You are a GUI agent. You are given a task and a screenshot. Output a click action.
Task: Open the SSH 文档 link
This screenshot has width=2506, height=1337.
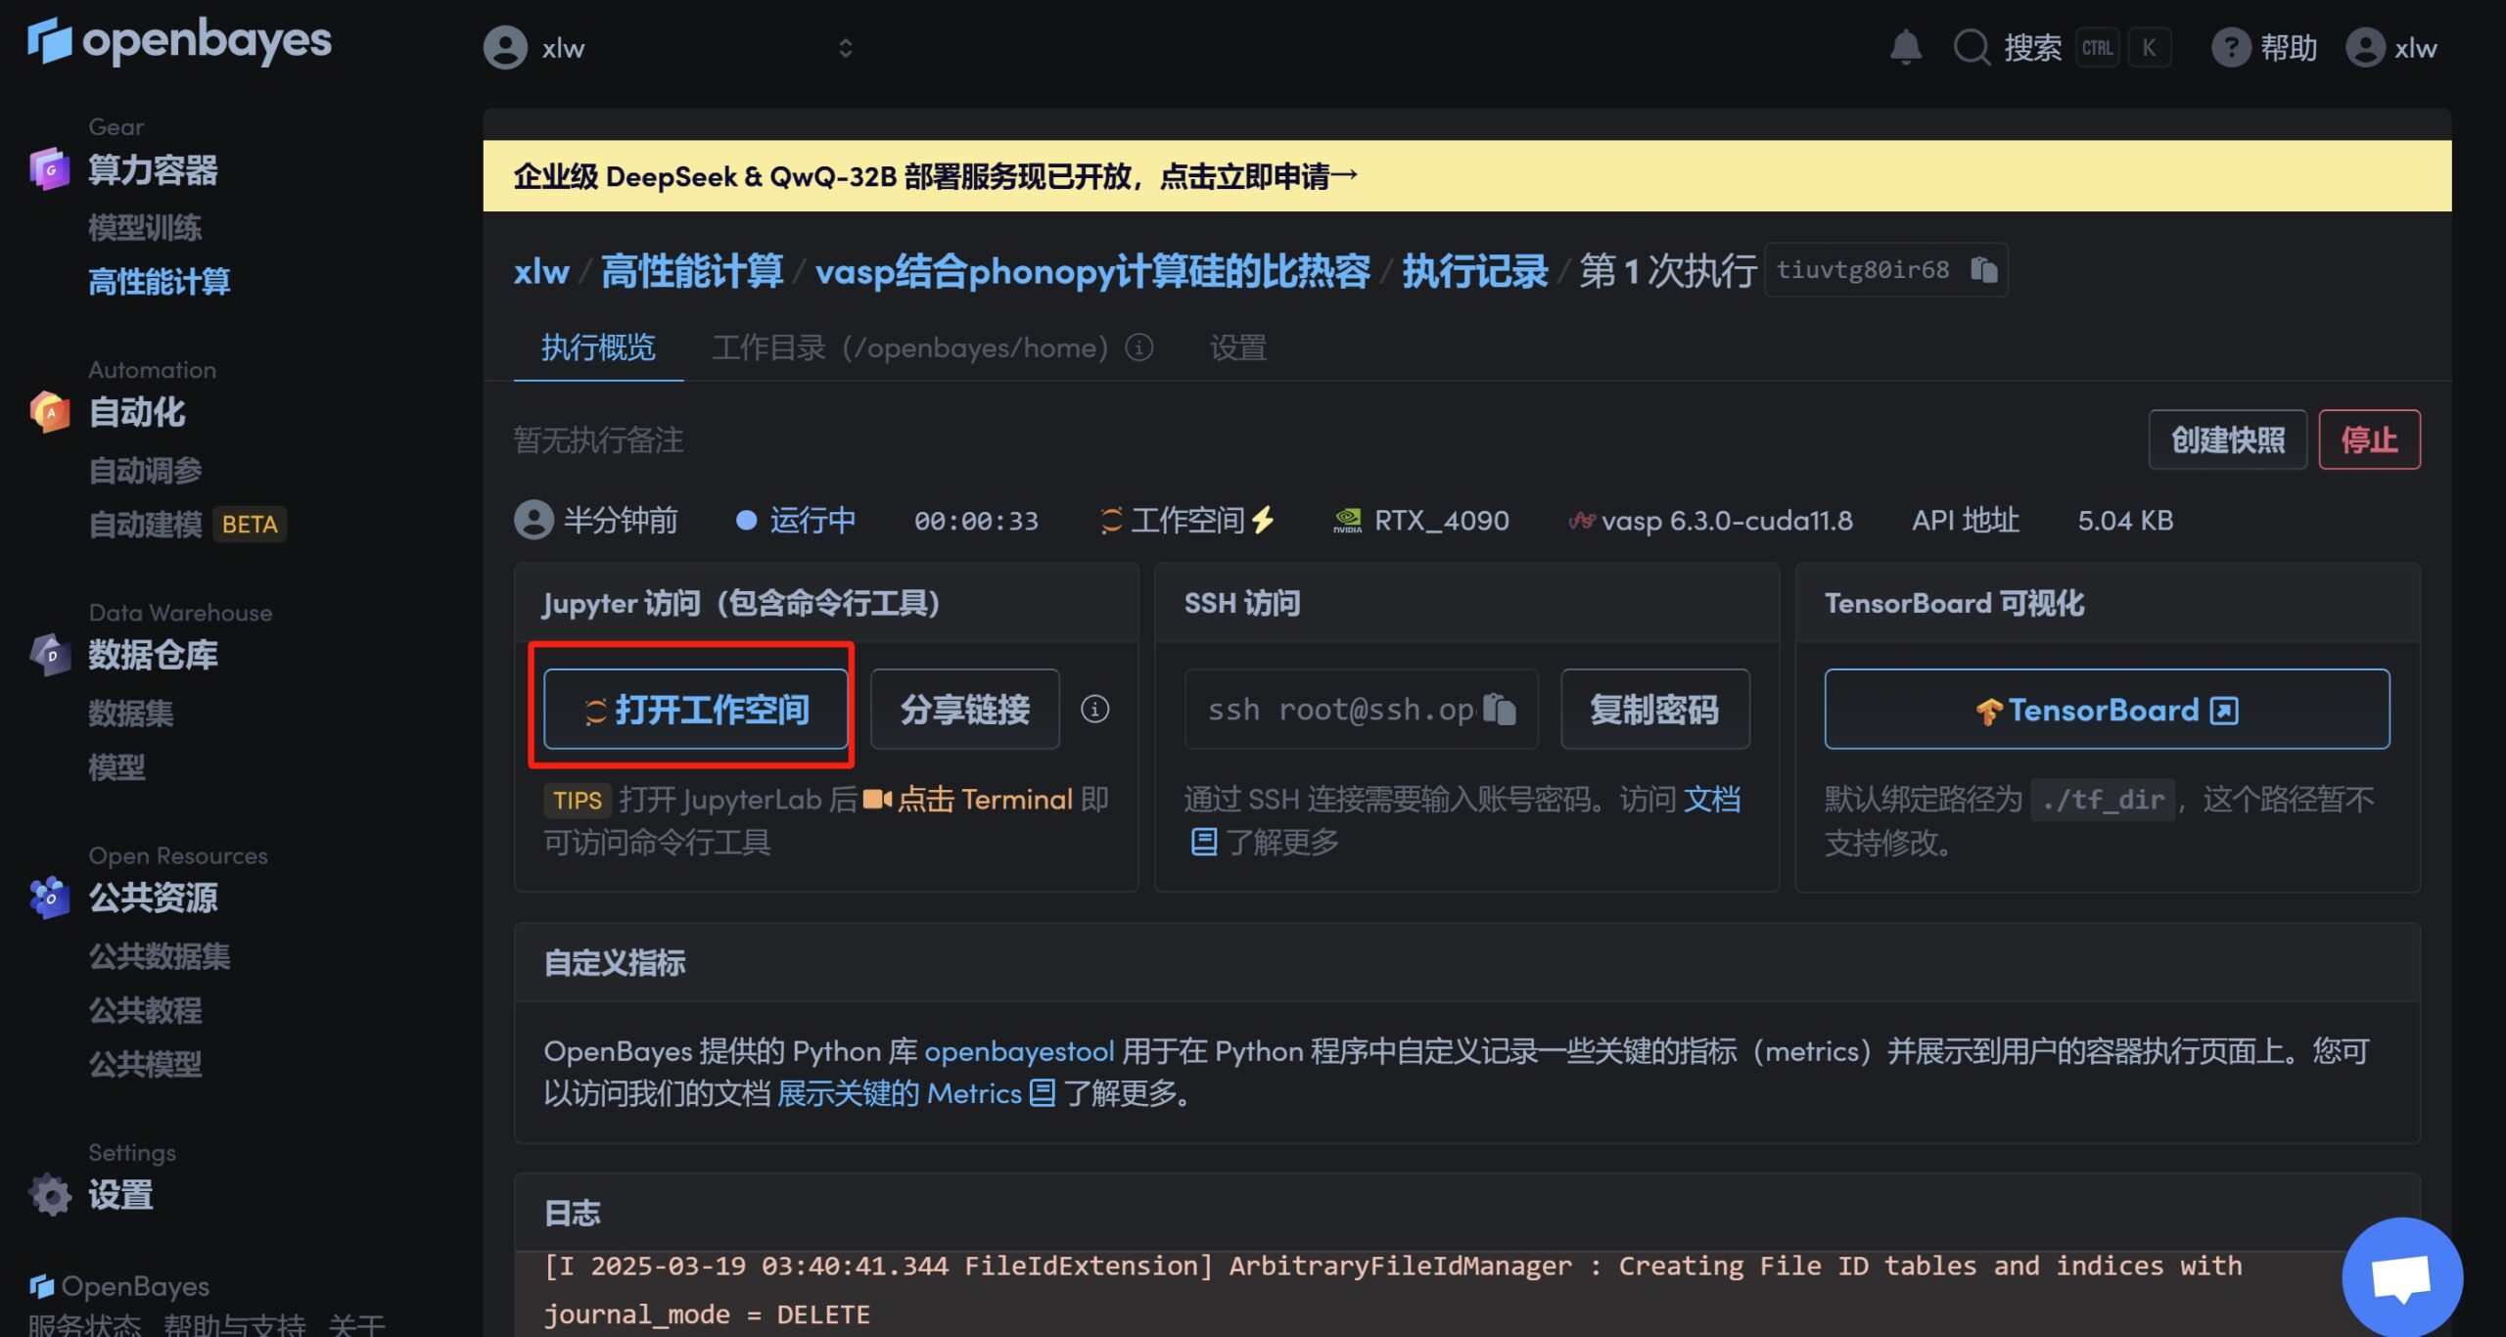(x=1711, y=800)
